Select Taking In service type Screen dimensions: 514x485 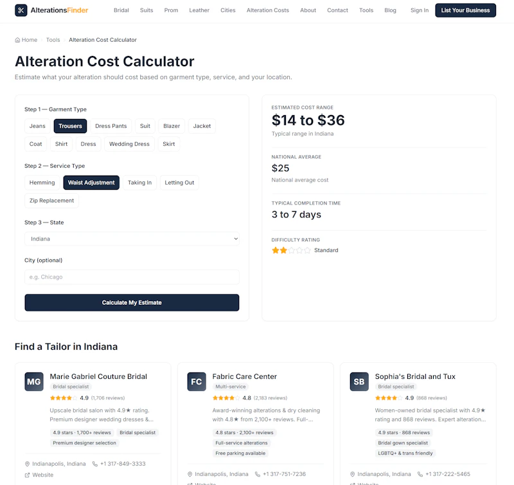tap(139, 183)
